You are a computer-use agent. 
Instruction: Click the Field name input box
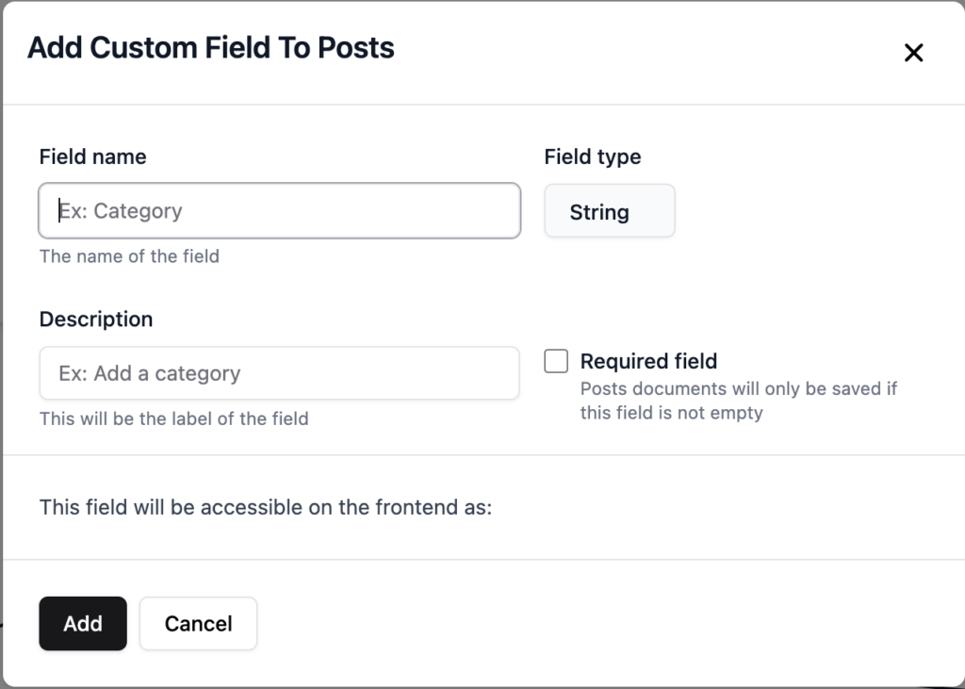(x=279, y=210)
